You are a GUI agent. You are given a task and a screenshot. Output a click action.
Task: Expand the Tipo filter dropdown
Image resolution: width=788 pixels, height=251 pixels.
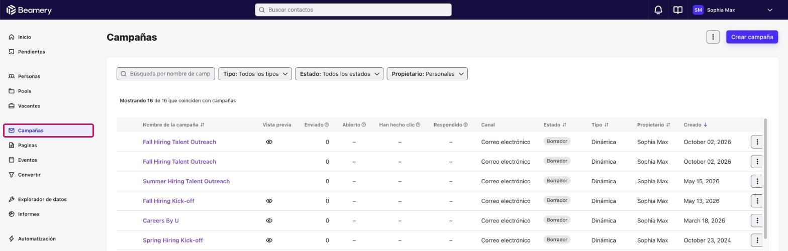click(255, 74)
